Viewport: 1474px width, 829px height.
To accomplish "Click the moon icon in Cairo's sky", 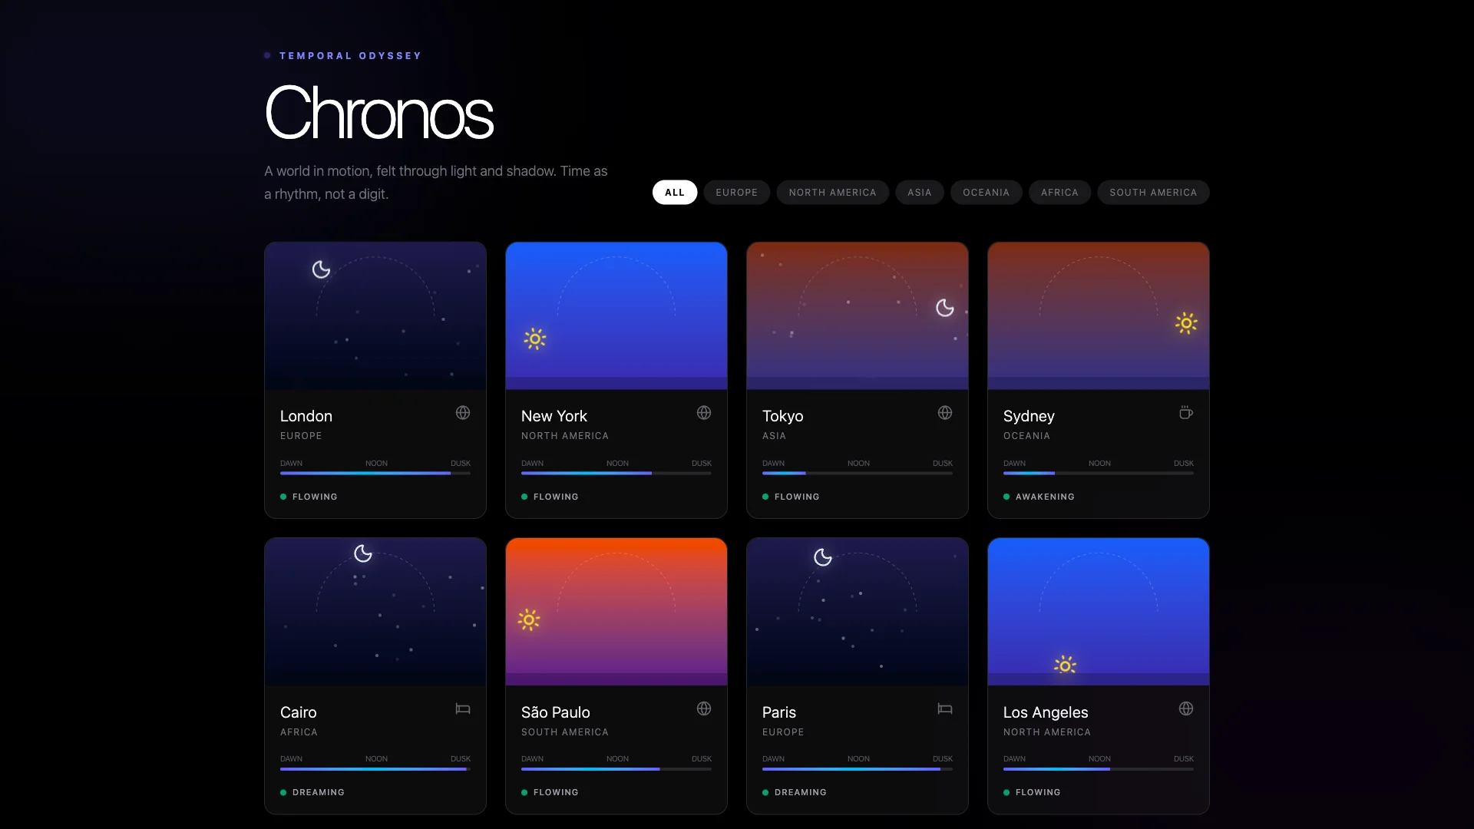I will tap(363, 553).
